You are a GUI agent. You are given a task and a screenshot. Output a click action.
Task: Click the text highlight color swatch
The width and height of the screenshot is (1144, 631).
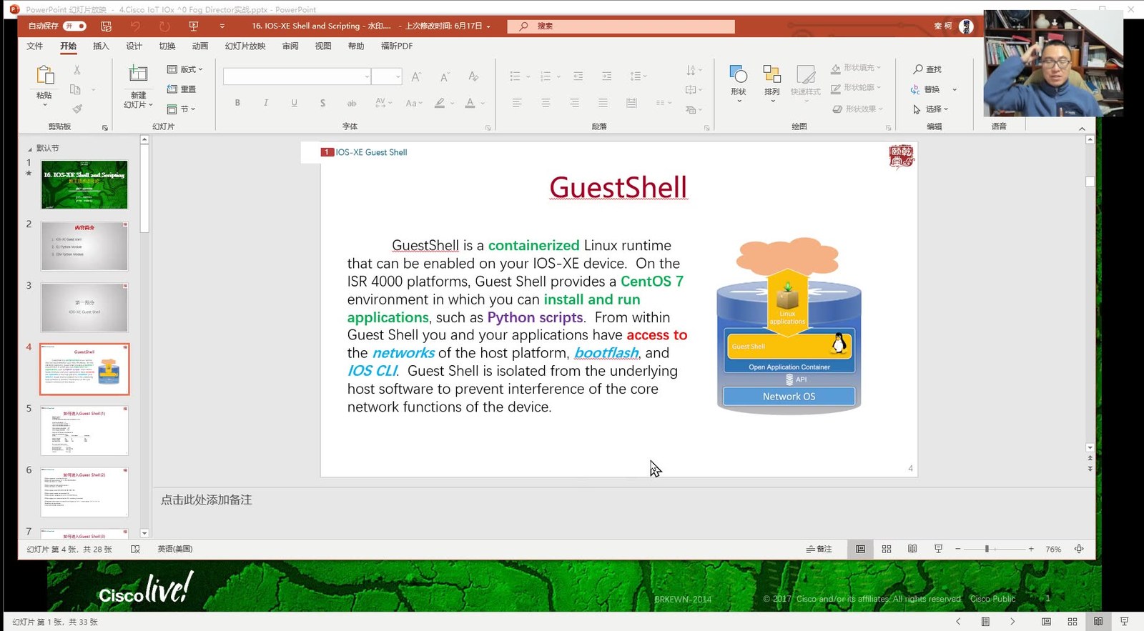pyautogui.click(x=440, y=103)
